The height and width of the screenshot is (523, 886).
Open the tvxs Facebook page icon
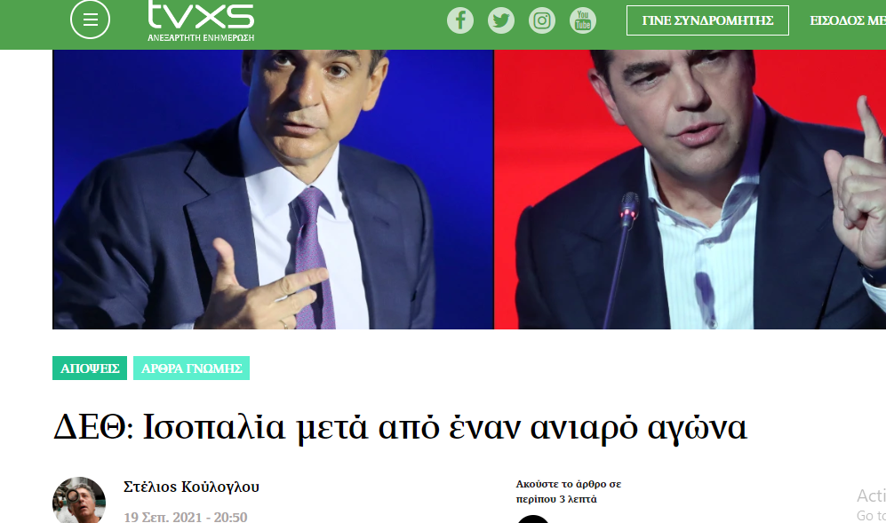[460, 21]
